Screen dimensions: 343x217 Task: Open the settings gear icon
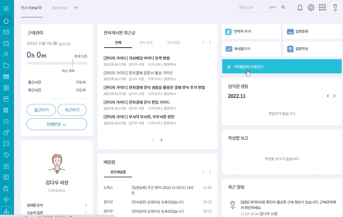(x=311, y=7)
